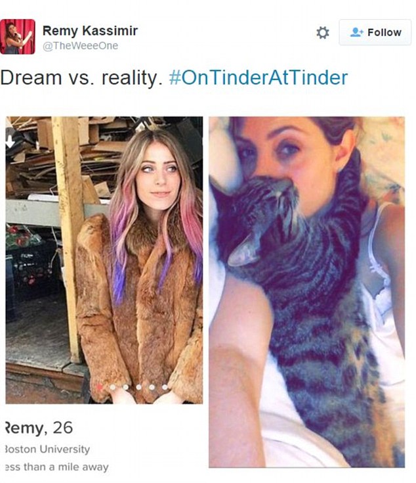Select the last photo indicator dot
This screenshot has height=483, width=416.
click(165, 387)
